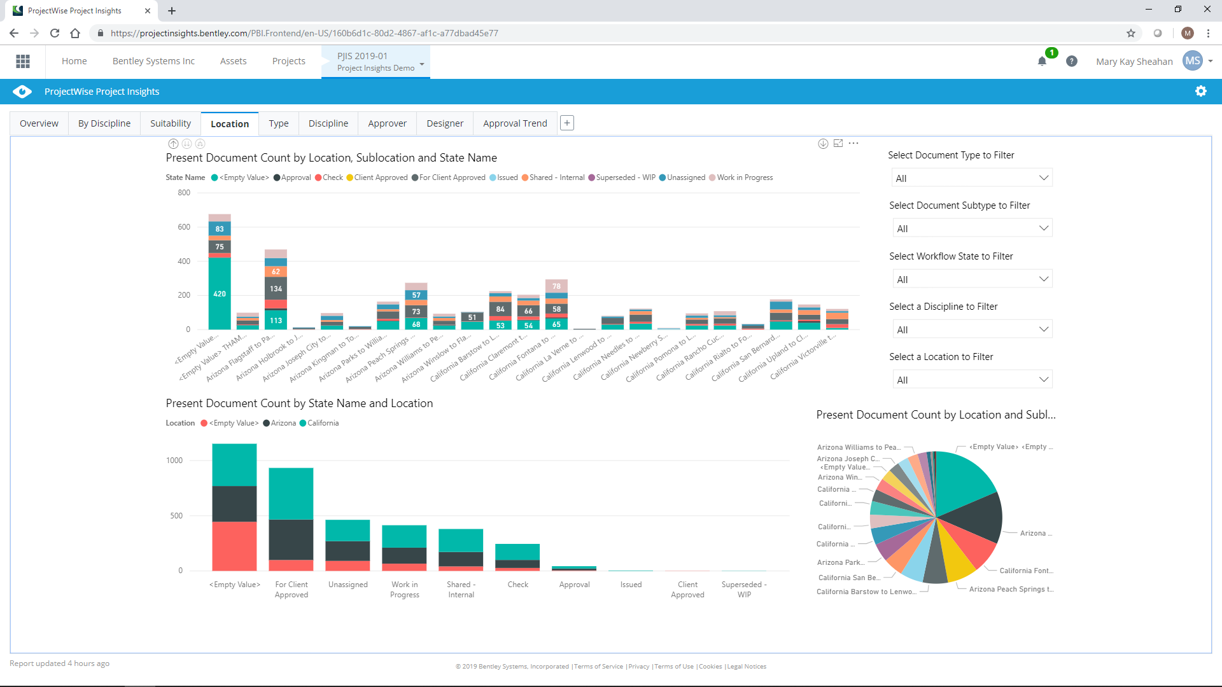This screenshot has height=687, width=1222.
Task: Open the Assets navigation link
Action: click(x=234, y=61)
